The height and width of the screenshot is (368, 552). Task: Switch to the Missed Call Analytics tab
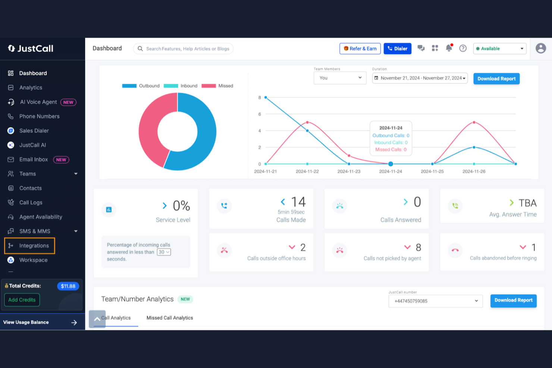click(x=170, y=318)
